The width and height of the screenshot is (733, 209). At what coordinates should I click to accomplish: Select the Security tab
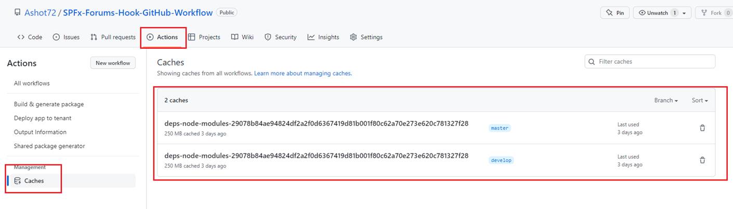coord(281,37)
